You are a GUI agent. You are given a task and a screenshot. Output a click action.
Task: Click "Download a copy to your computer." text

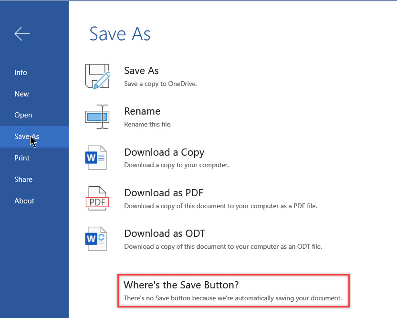coord(177,165)
